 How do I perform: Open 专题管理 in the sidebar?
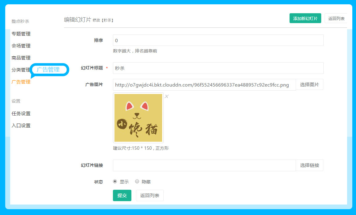[21, 34]
